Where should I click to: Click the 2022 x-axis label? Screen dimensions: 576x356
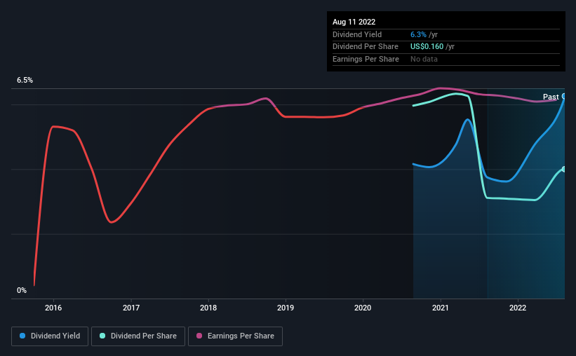click(x=518, y=308)
